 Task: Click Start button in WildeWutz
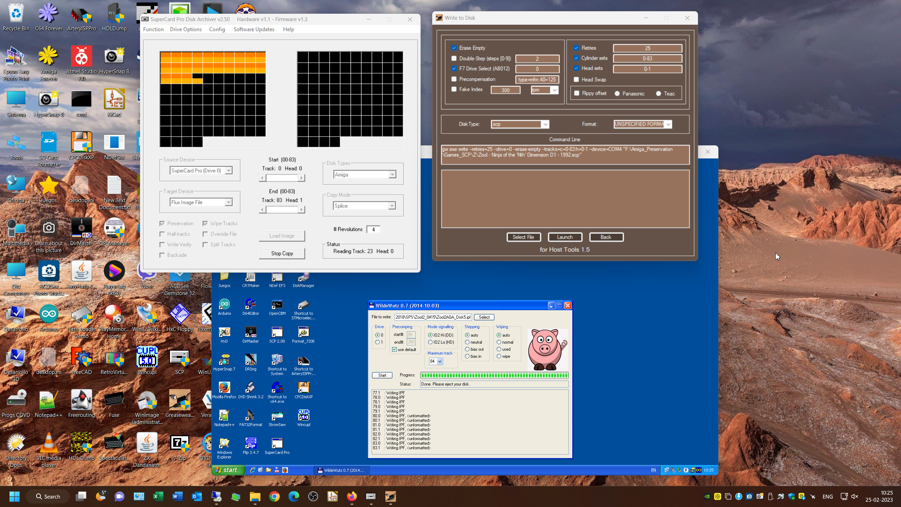(x=382, y=375)
